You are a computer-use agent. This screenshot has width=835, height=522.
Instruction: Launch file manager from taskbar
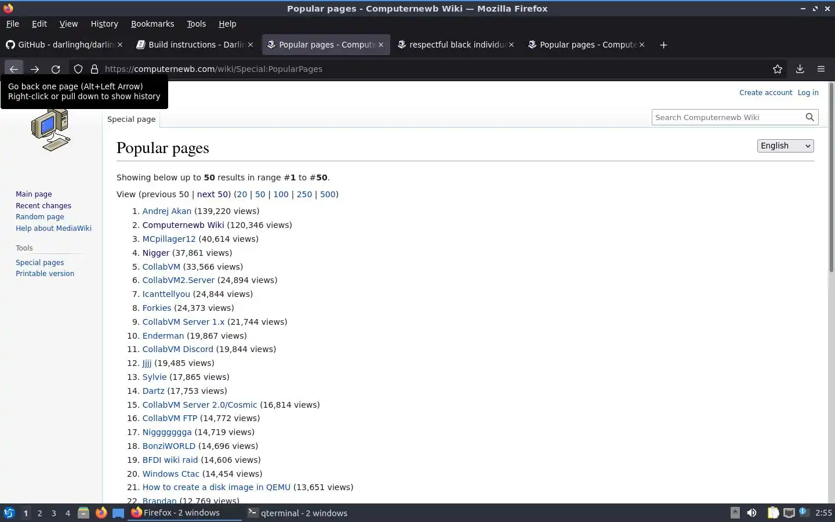coord(83,513)
